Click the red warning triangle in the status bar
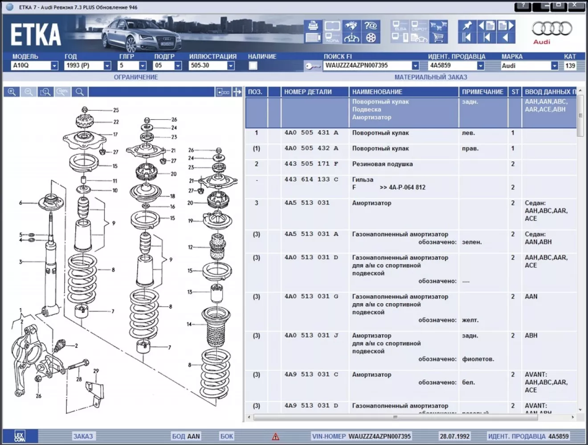Image resolution: width=588 pixels, height=445 pixels. (276, 437)
